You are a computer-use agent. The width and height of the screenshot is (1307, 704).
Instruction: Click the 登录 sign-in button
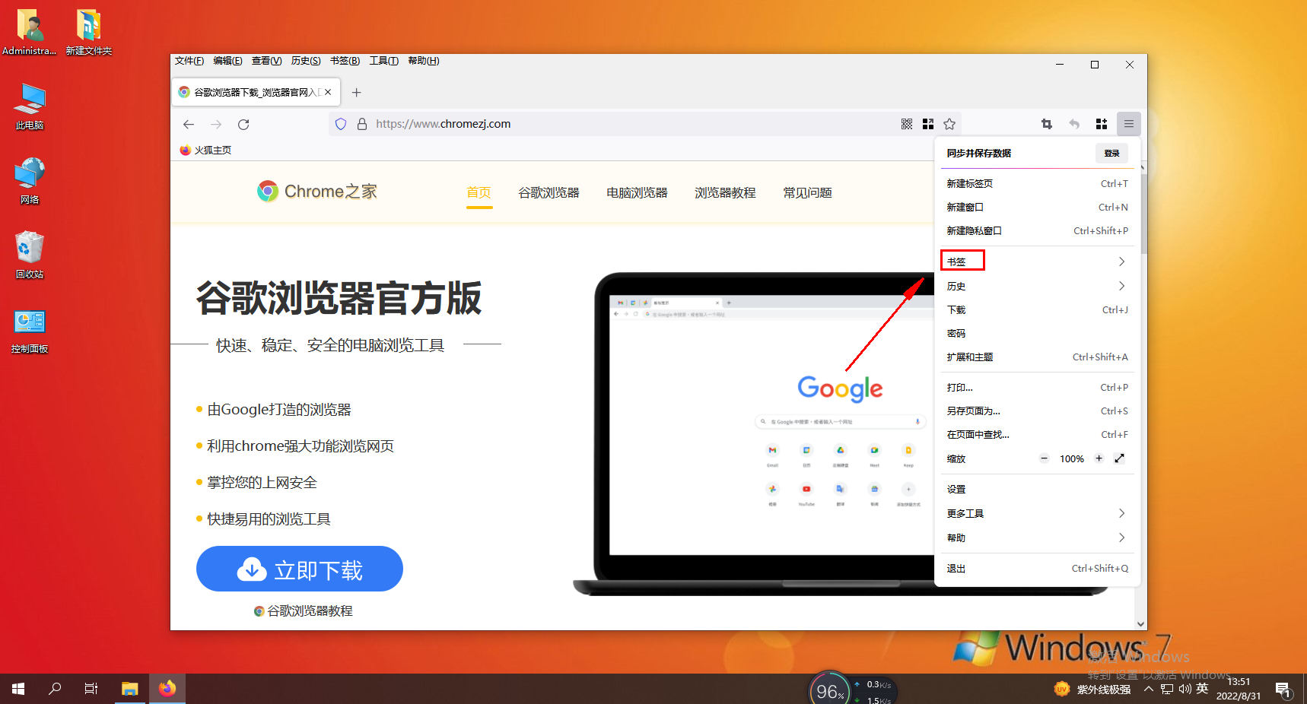1111,153
